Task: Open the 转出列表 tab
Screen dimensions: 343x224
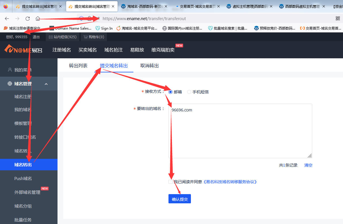Action: [x=78, y=65]
